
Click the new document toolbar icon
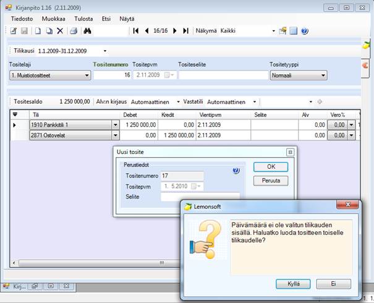[x=38, y=31]
